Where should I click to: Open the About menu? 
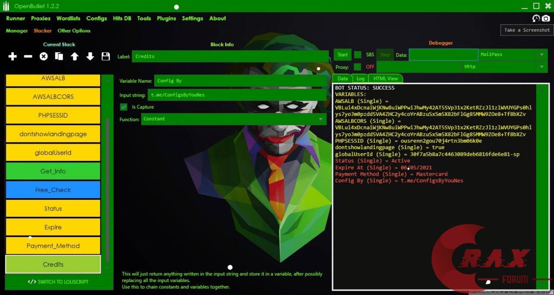point(218,18)
